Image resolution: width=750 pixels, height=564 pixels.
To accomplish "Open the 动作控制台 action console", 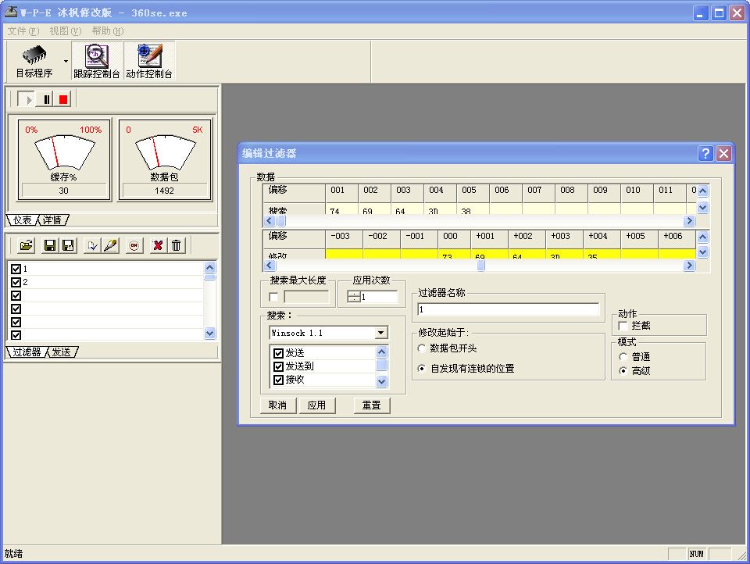I will (149, 61).
